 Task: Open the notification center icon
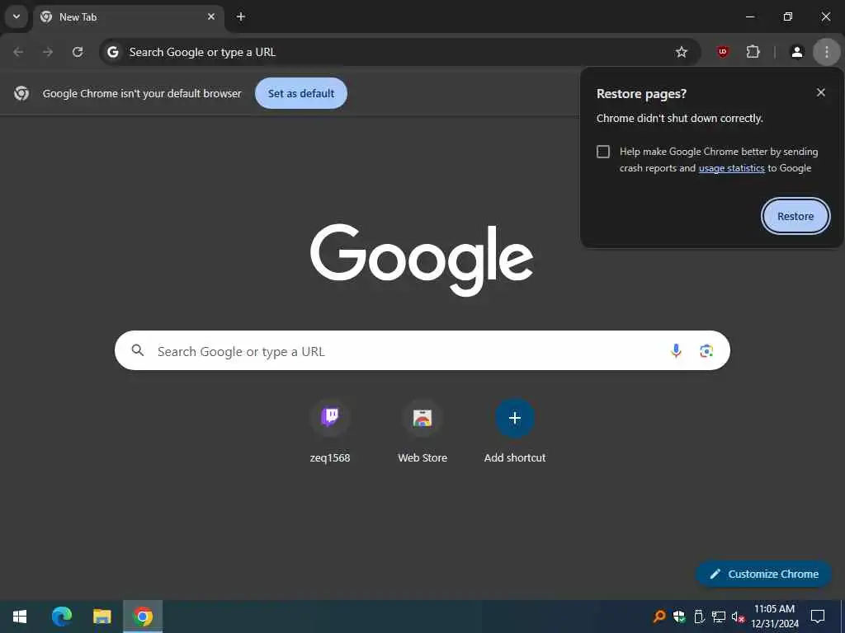(x=818, y=617)
